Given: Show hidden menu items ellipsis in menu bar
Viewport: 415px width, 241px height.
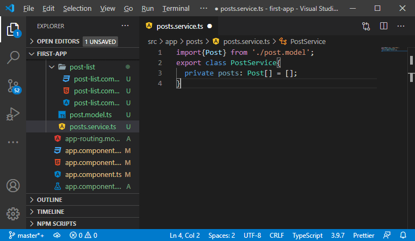Looking at the screenshot, I should 203,8.
